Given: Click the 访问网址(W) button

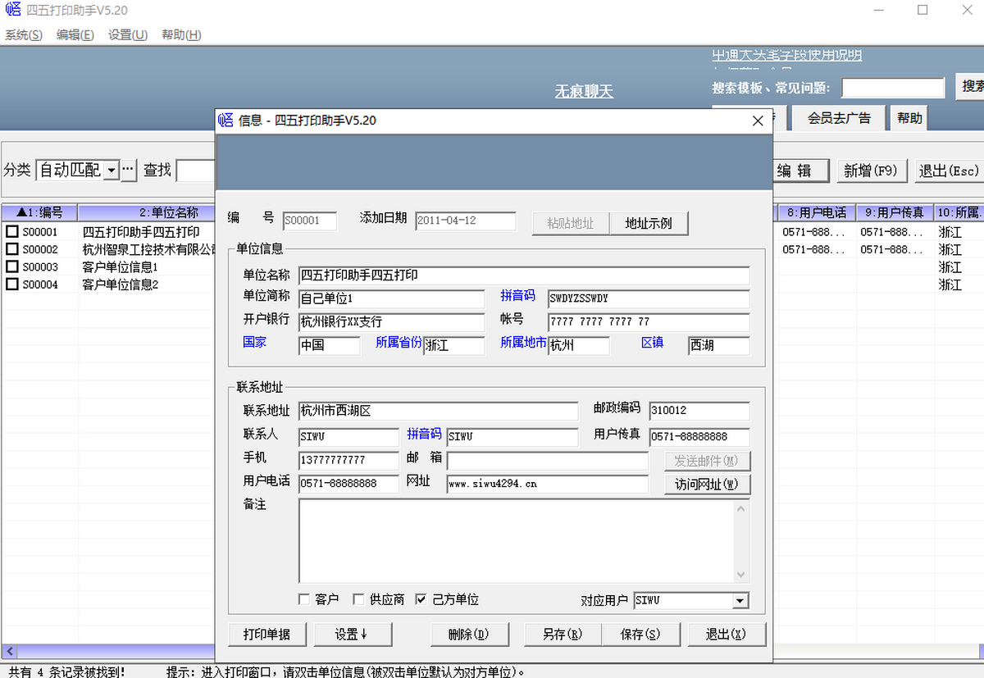Looking at the screenshot, I should point(707,484).
